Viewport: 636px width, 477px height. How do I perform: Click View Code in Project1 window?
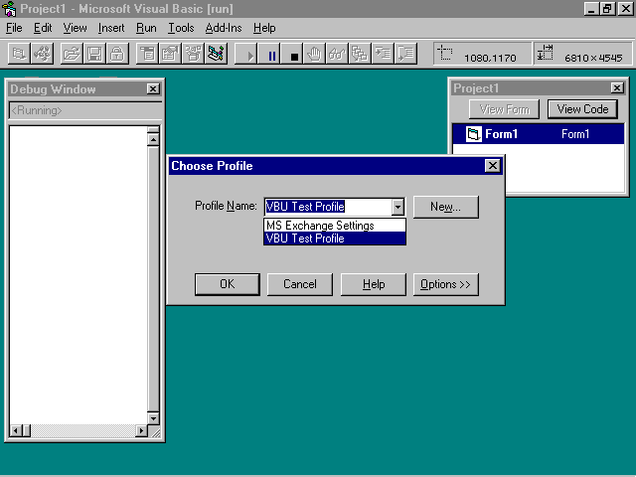[x=581, y=109]
